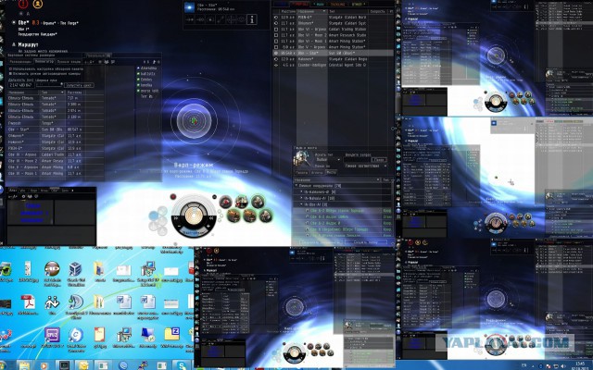The image size is (593, 370).
Task: Open the Название column dropdown arrow in the overview
Action: click(324, 12)
